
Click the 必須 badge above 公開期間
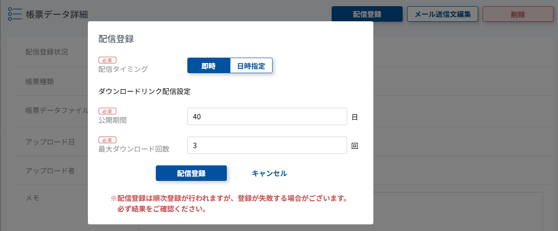107,111
